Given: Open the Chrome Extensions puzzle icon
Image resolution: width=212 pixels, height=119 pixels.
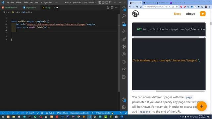Looking at the screenshot, I should click(x=199, y=7).
